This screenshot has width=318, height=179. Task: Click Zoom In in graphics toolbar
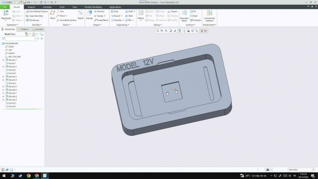[162, 31]
